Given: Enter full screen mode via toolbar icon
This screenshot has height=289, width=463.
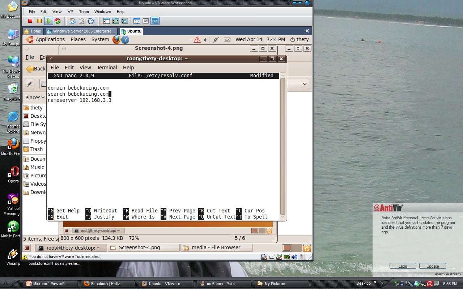Looking at the screenshot, I should [x=125, y=21].
